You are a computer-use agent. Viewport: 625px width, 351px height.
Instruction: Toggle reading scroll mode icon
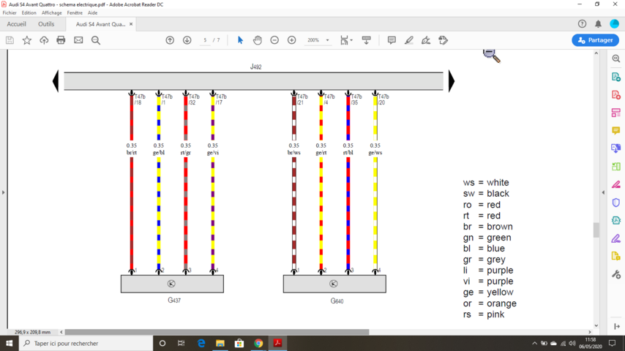[x=367, y=40]
